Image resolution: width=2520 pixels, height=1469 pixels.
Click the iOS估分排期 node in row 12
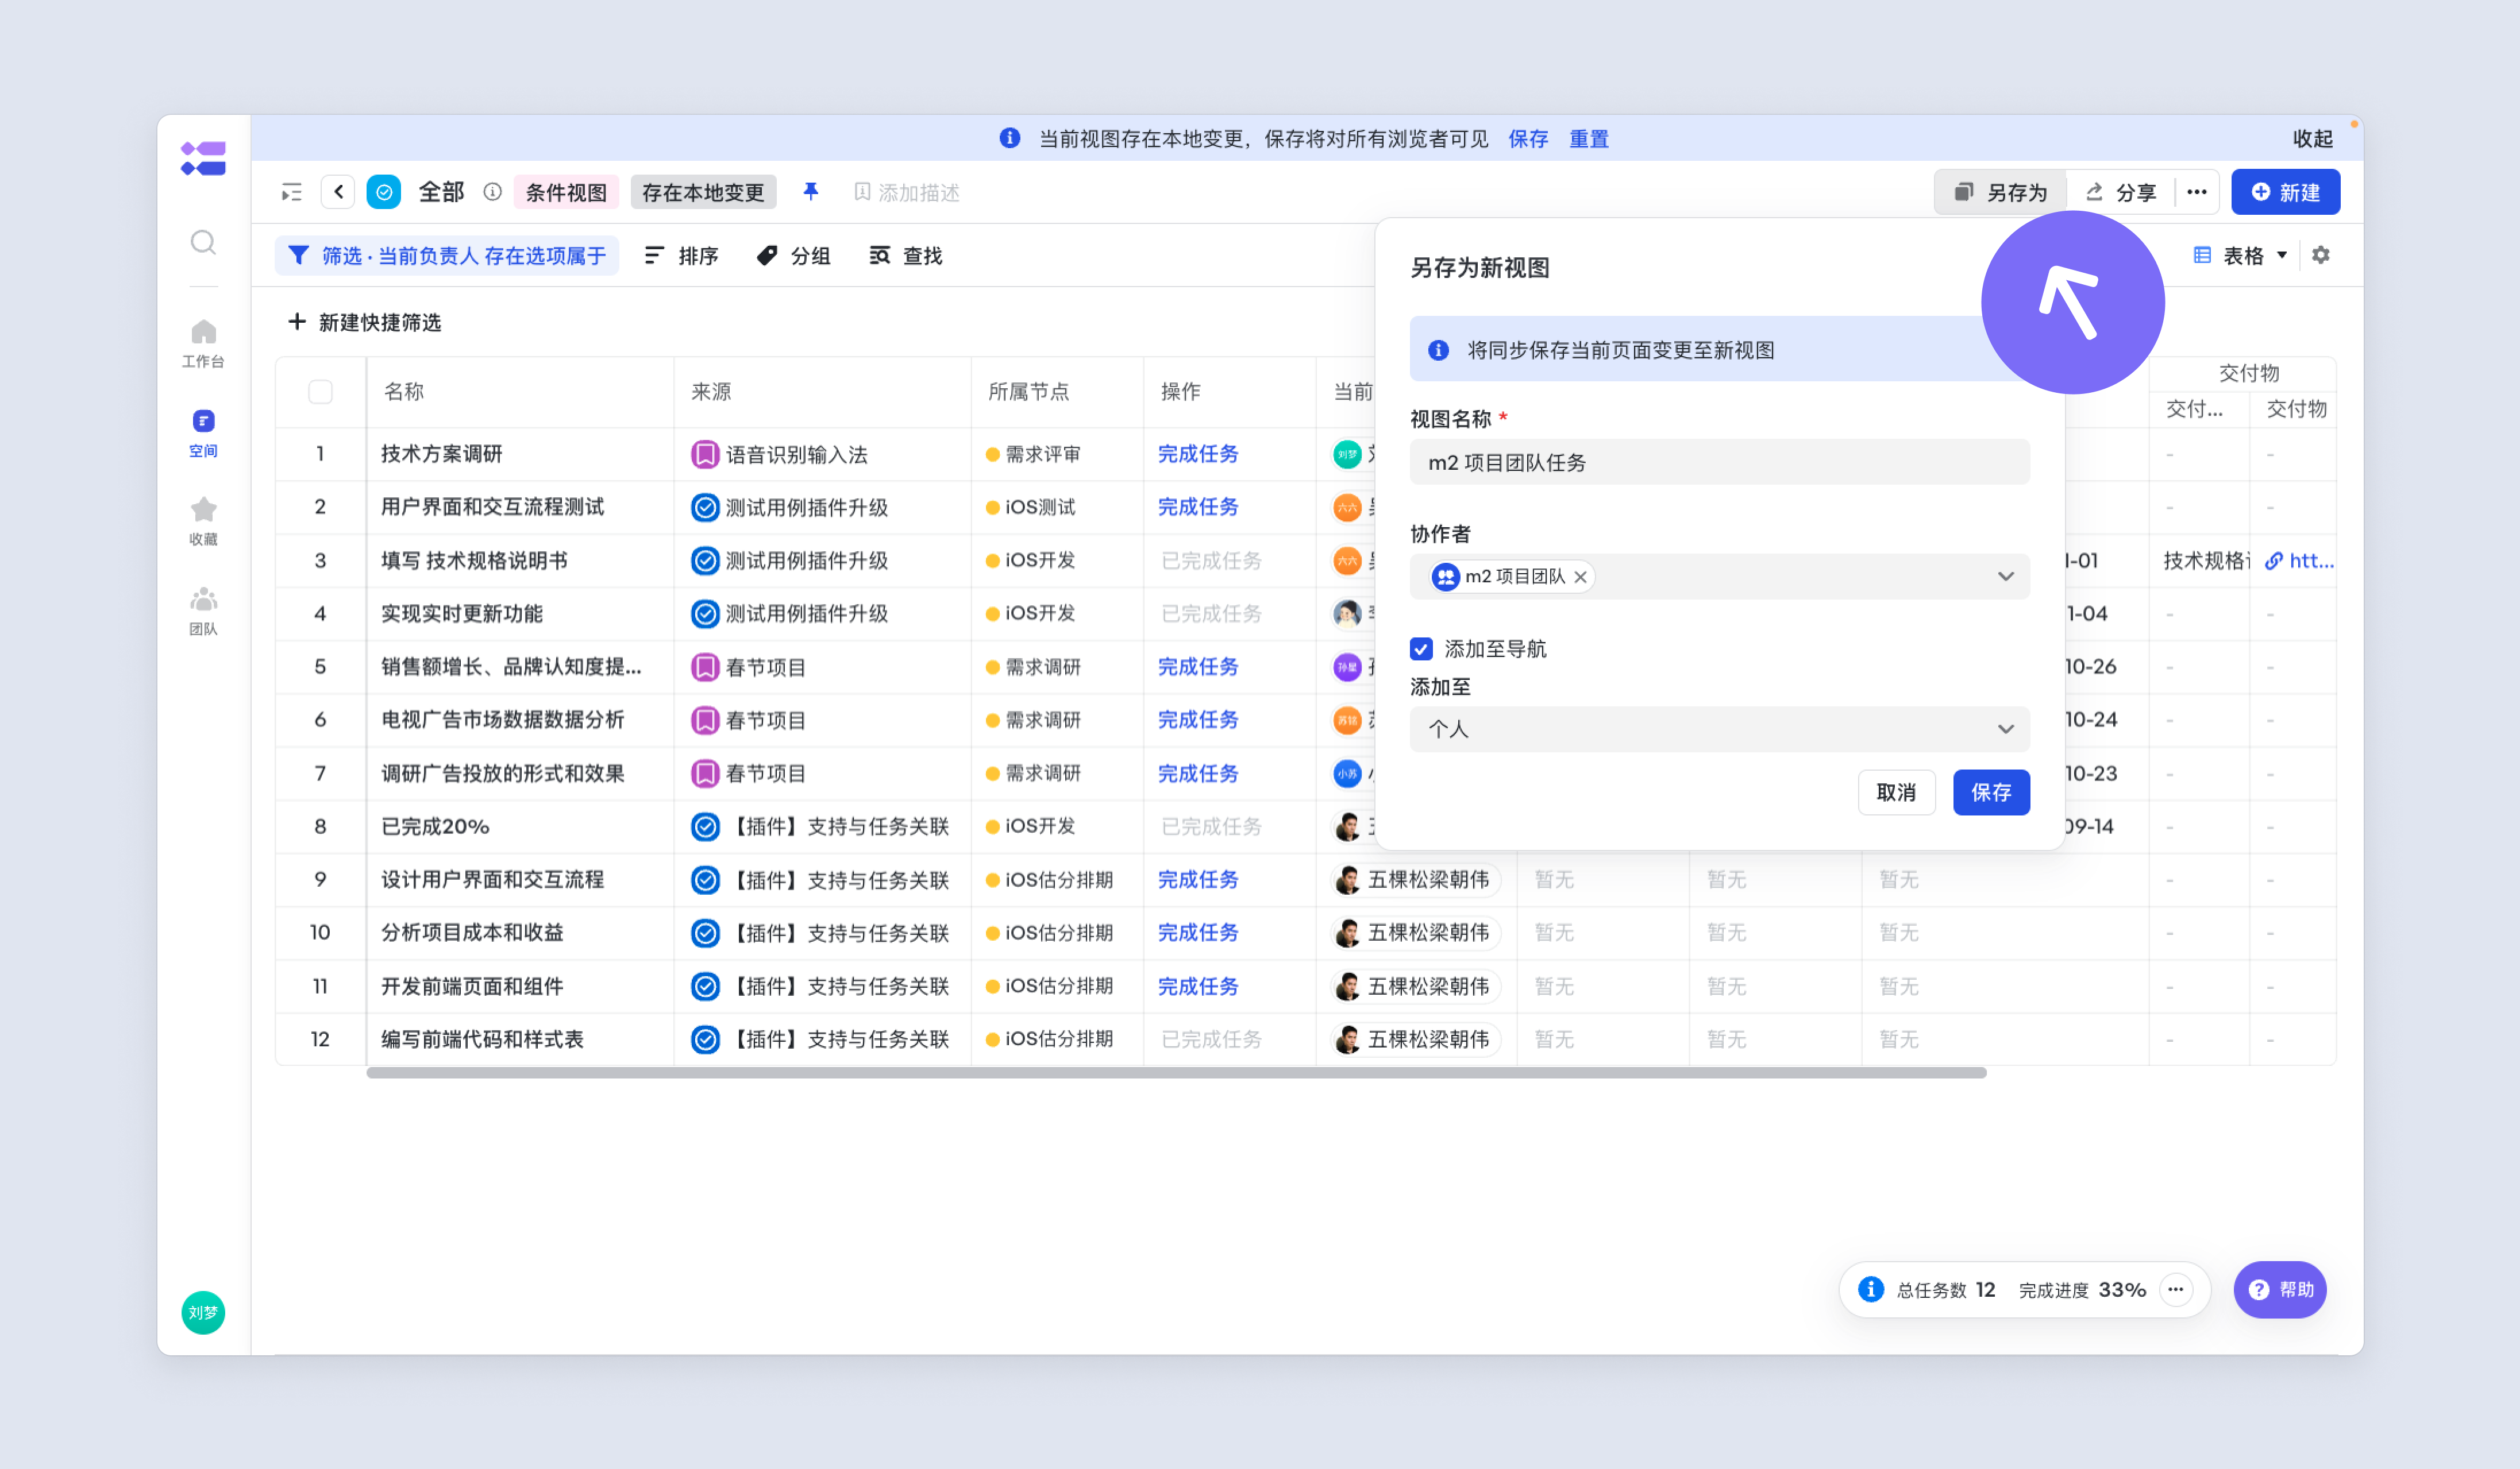1049,1039
